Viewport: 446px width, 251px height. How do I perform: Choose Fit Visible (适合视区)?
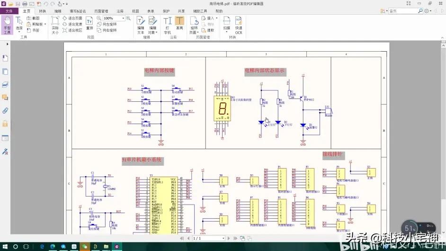click(72, 30)
